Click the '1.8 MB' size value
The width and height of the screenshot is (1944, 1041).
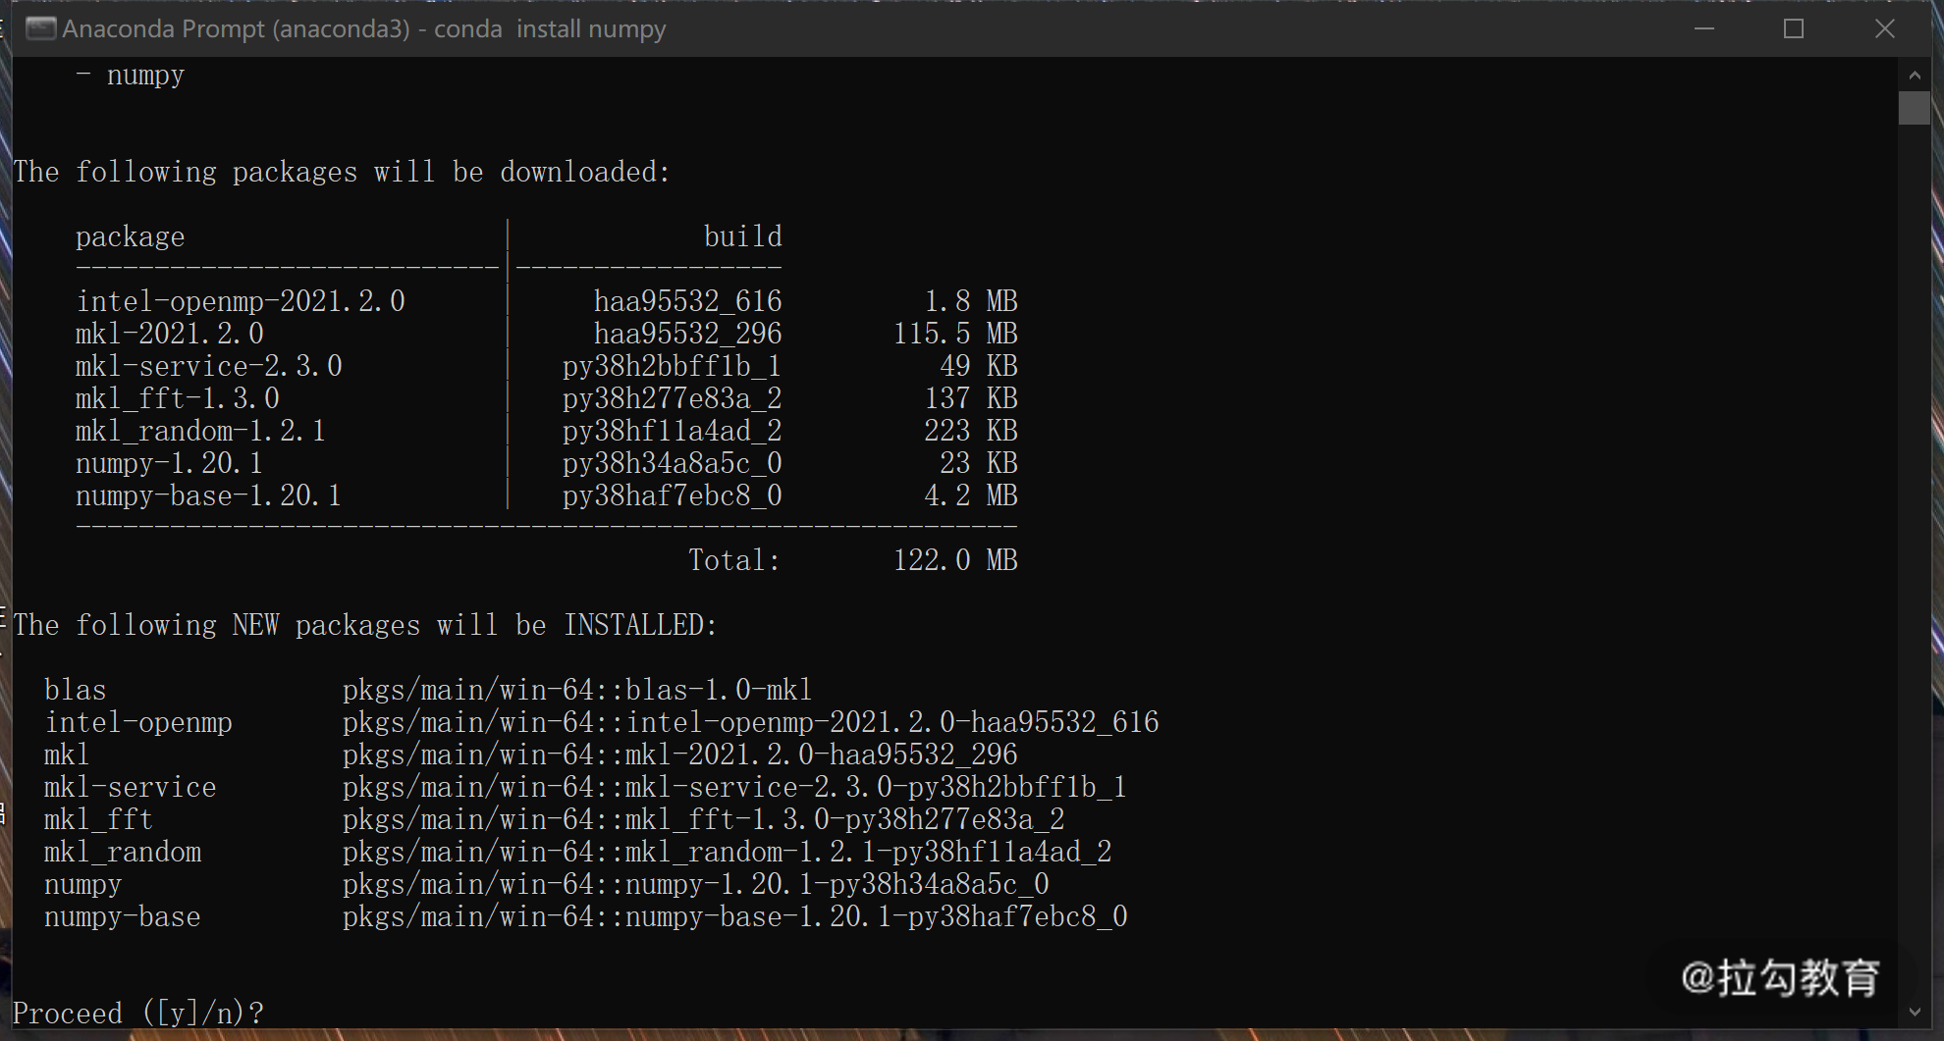click(x=971, y=301)
